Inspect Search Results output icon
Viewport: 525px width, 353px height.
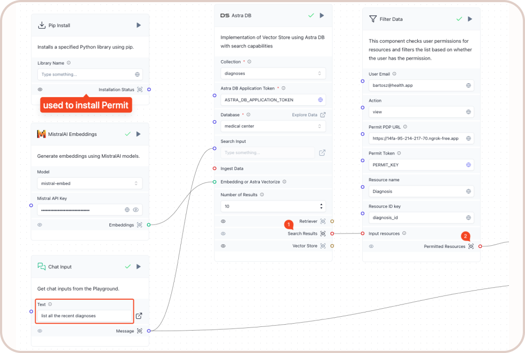323,234
